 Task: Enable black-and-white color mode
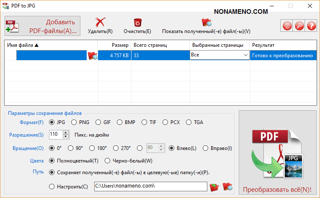(x=107, y=160)
